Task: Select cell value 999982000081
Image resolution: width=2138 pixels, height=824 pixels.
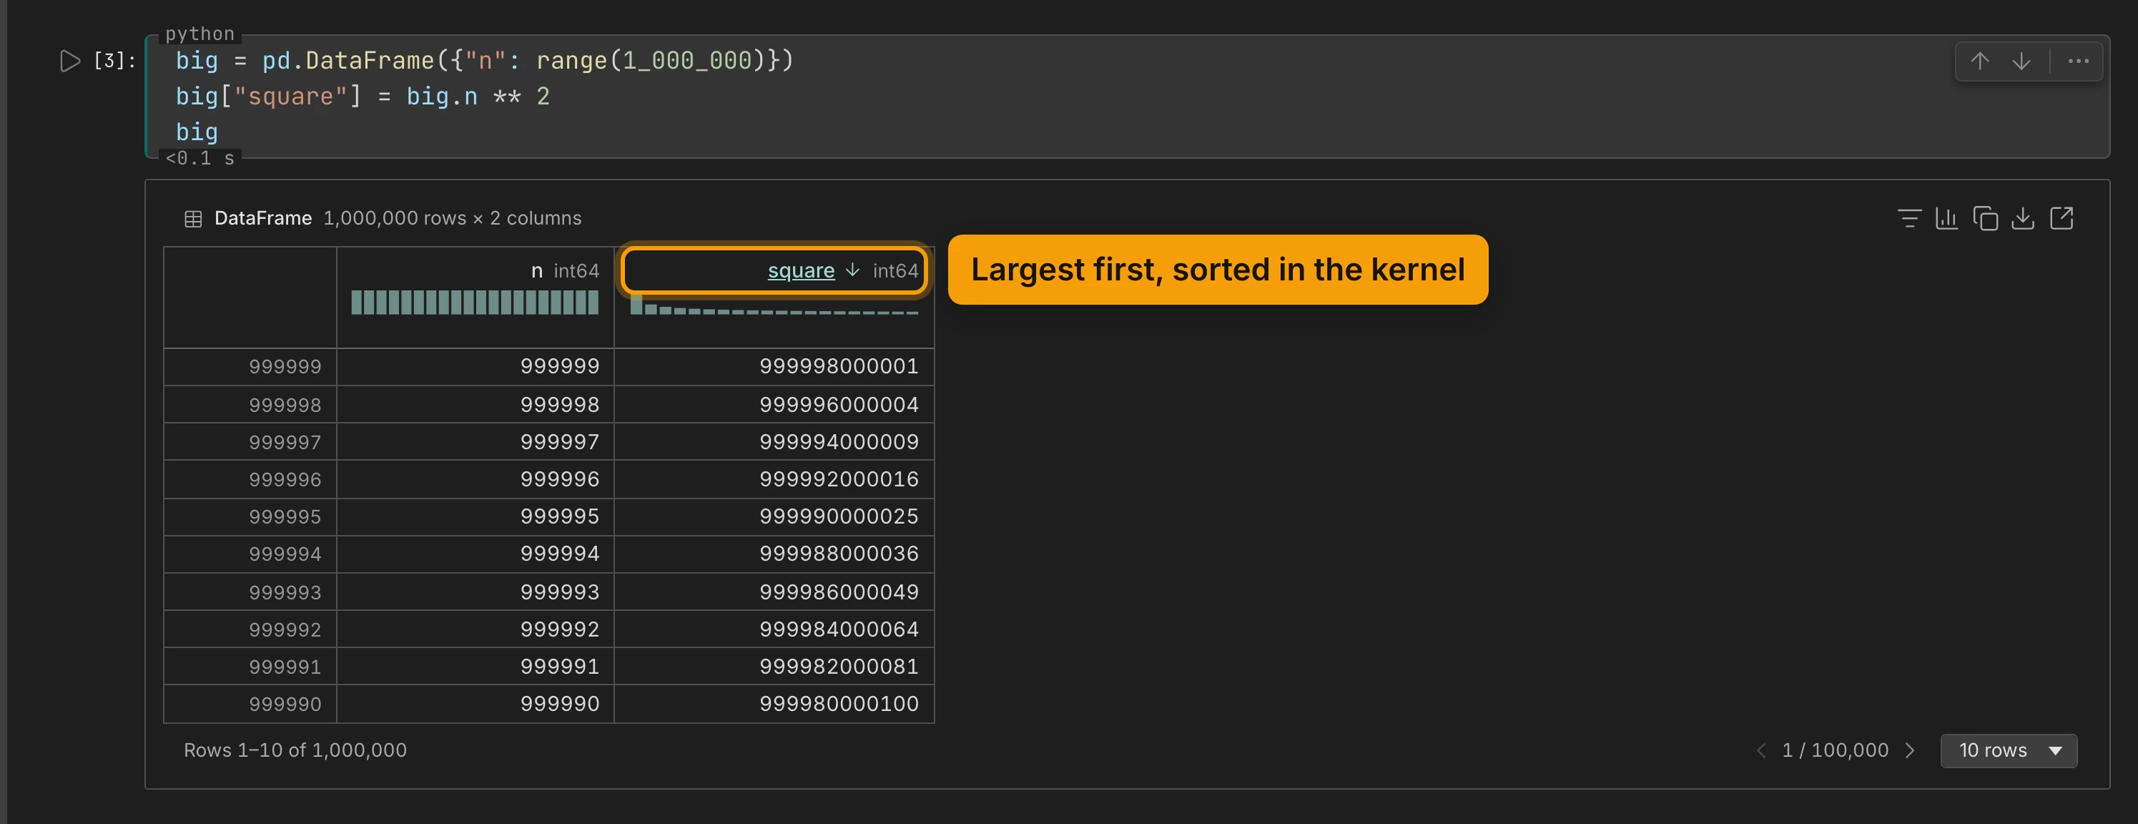Action: 838,667
